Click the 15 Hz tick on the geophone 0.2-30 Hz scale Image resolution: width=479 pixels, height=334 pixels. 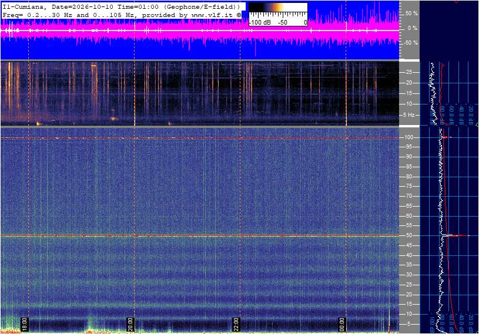[408, 93]
